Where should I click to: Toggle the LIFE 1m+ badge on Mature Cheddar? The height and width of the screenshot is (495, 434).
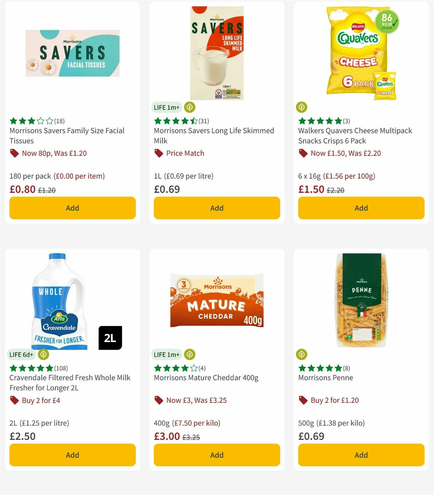166,354
